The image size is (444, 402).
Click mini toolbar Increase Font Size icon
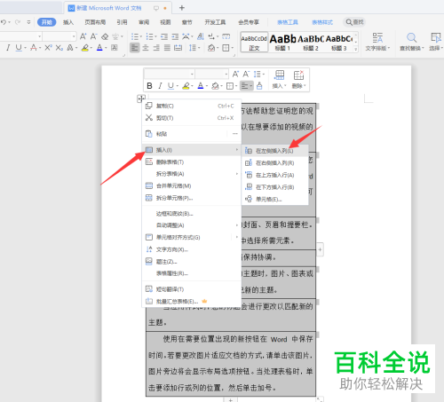pyautogui.click(x=235, y=74)
